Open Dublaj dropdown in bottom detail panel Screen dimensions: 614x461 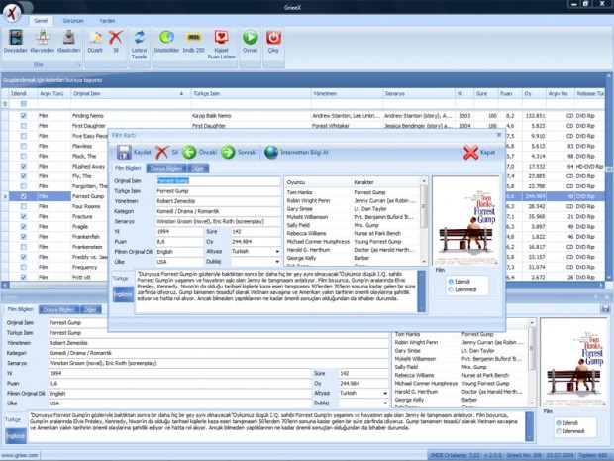[385, 403]
